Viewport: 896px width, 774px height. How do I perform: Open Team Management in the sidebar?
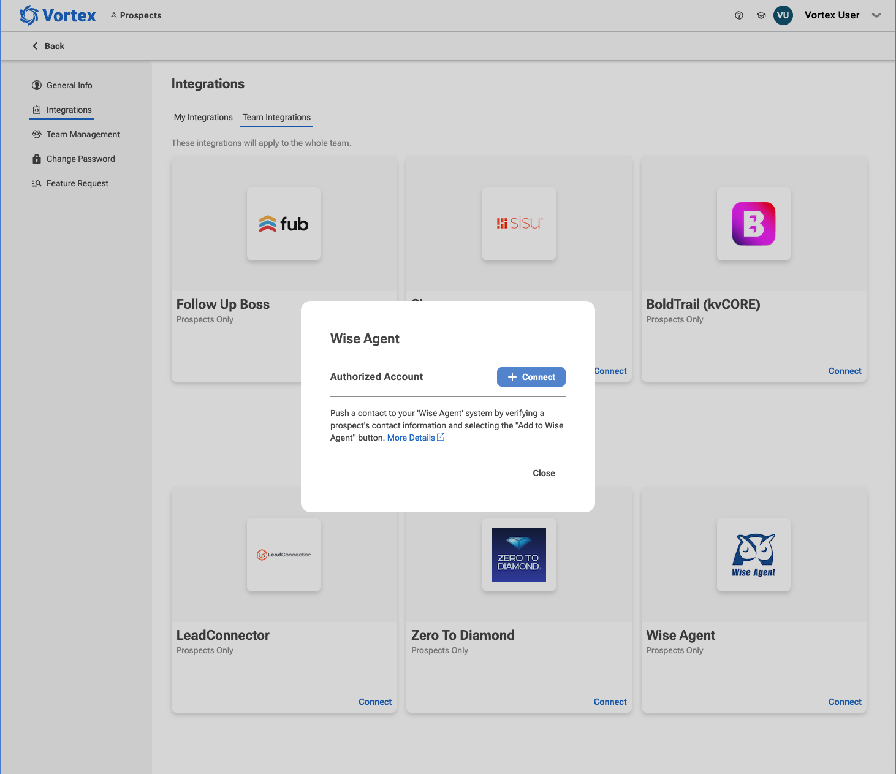click(83, 134)
